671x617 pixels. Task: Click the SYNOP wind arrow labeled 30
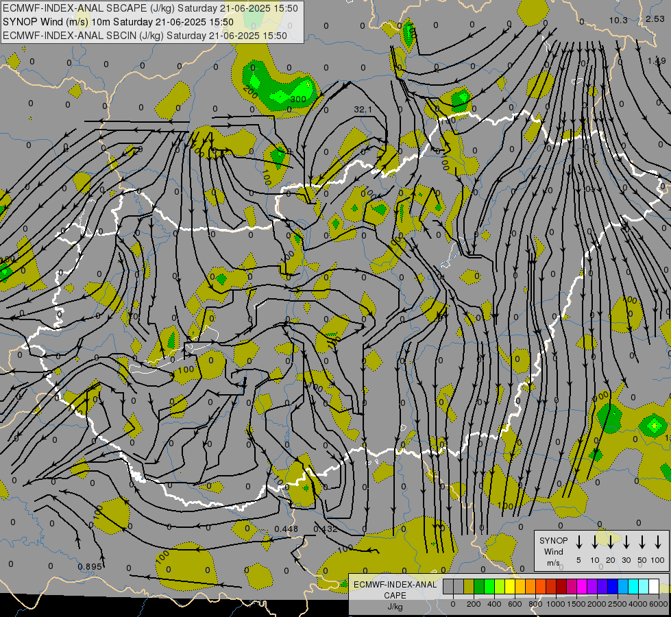[x=626, y=542]
